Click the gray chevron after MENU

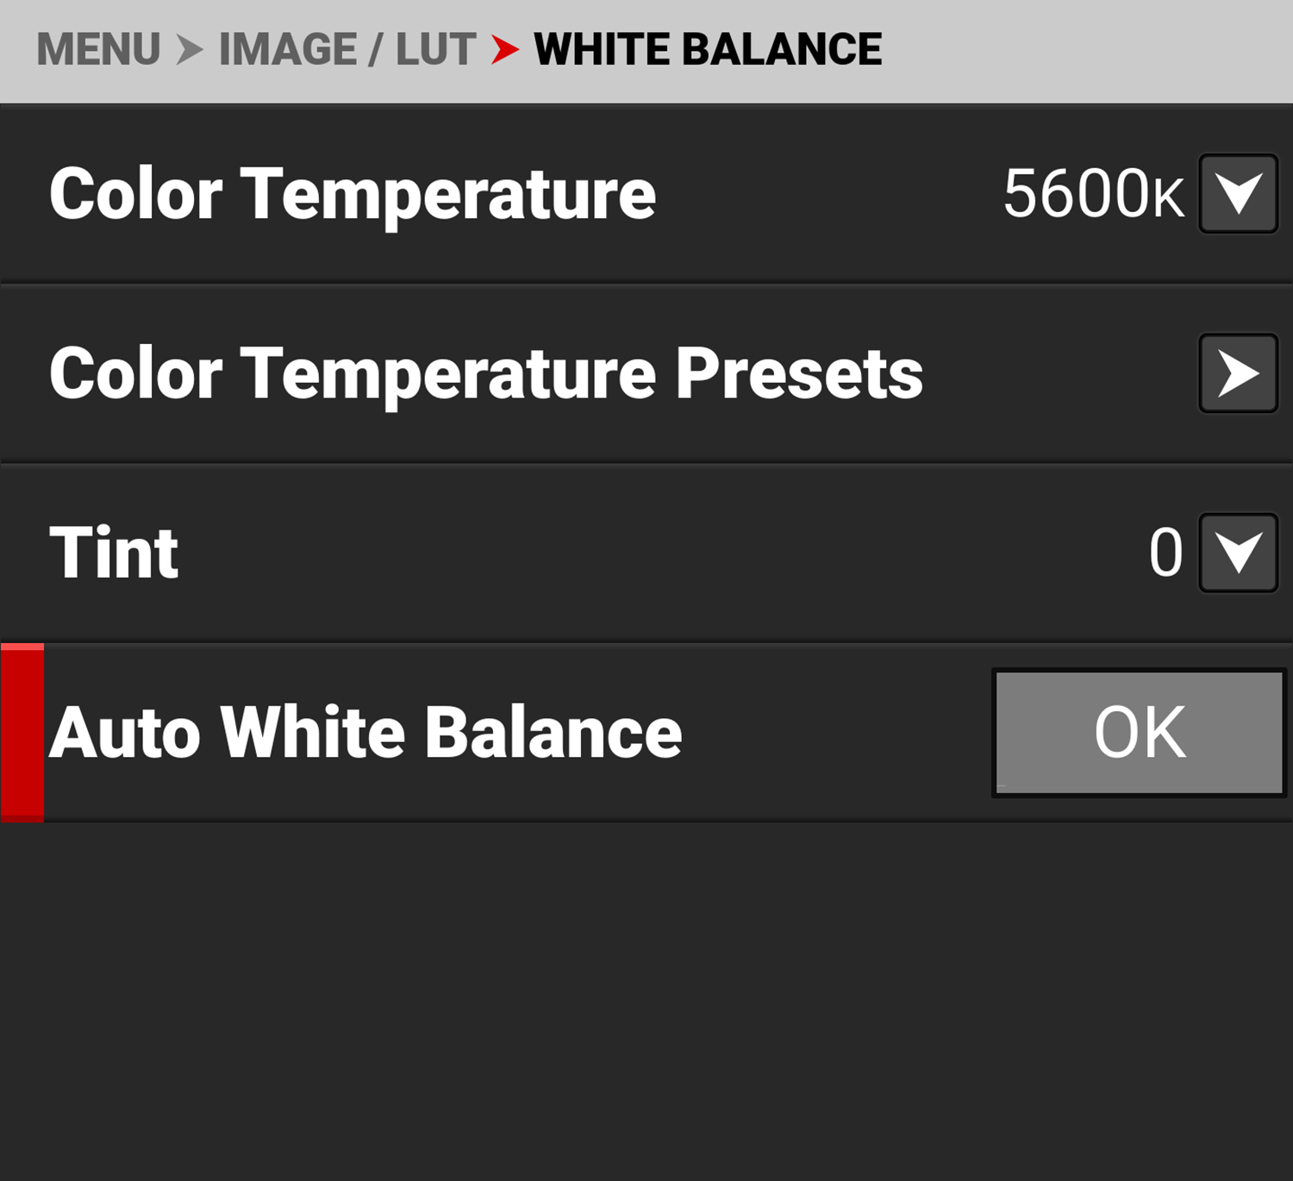click(190, 49)
